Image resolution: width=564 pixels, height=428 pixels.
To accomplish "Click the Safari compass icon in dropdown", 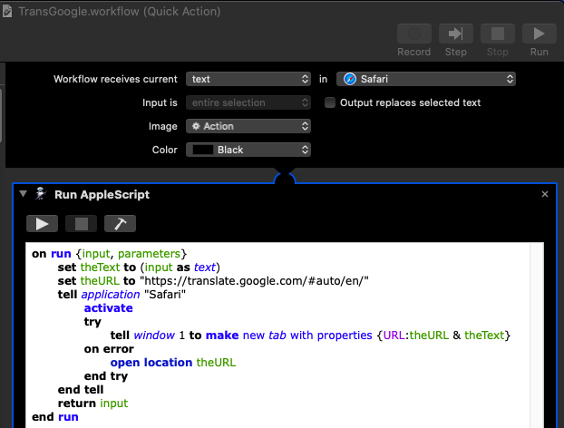I will pyautogui.click(x=350, y=79).
